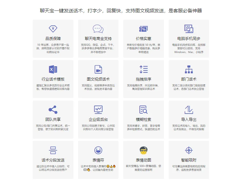Screen dimensions: 230x184
Task: Click the Excel icon above 行业话术模板
Action: point(53,69)
